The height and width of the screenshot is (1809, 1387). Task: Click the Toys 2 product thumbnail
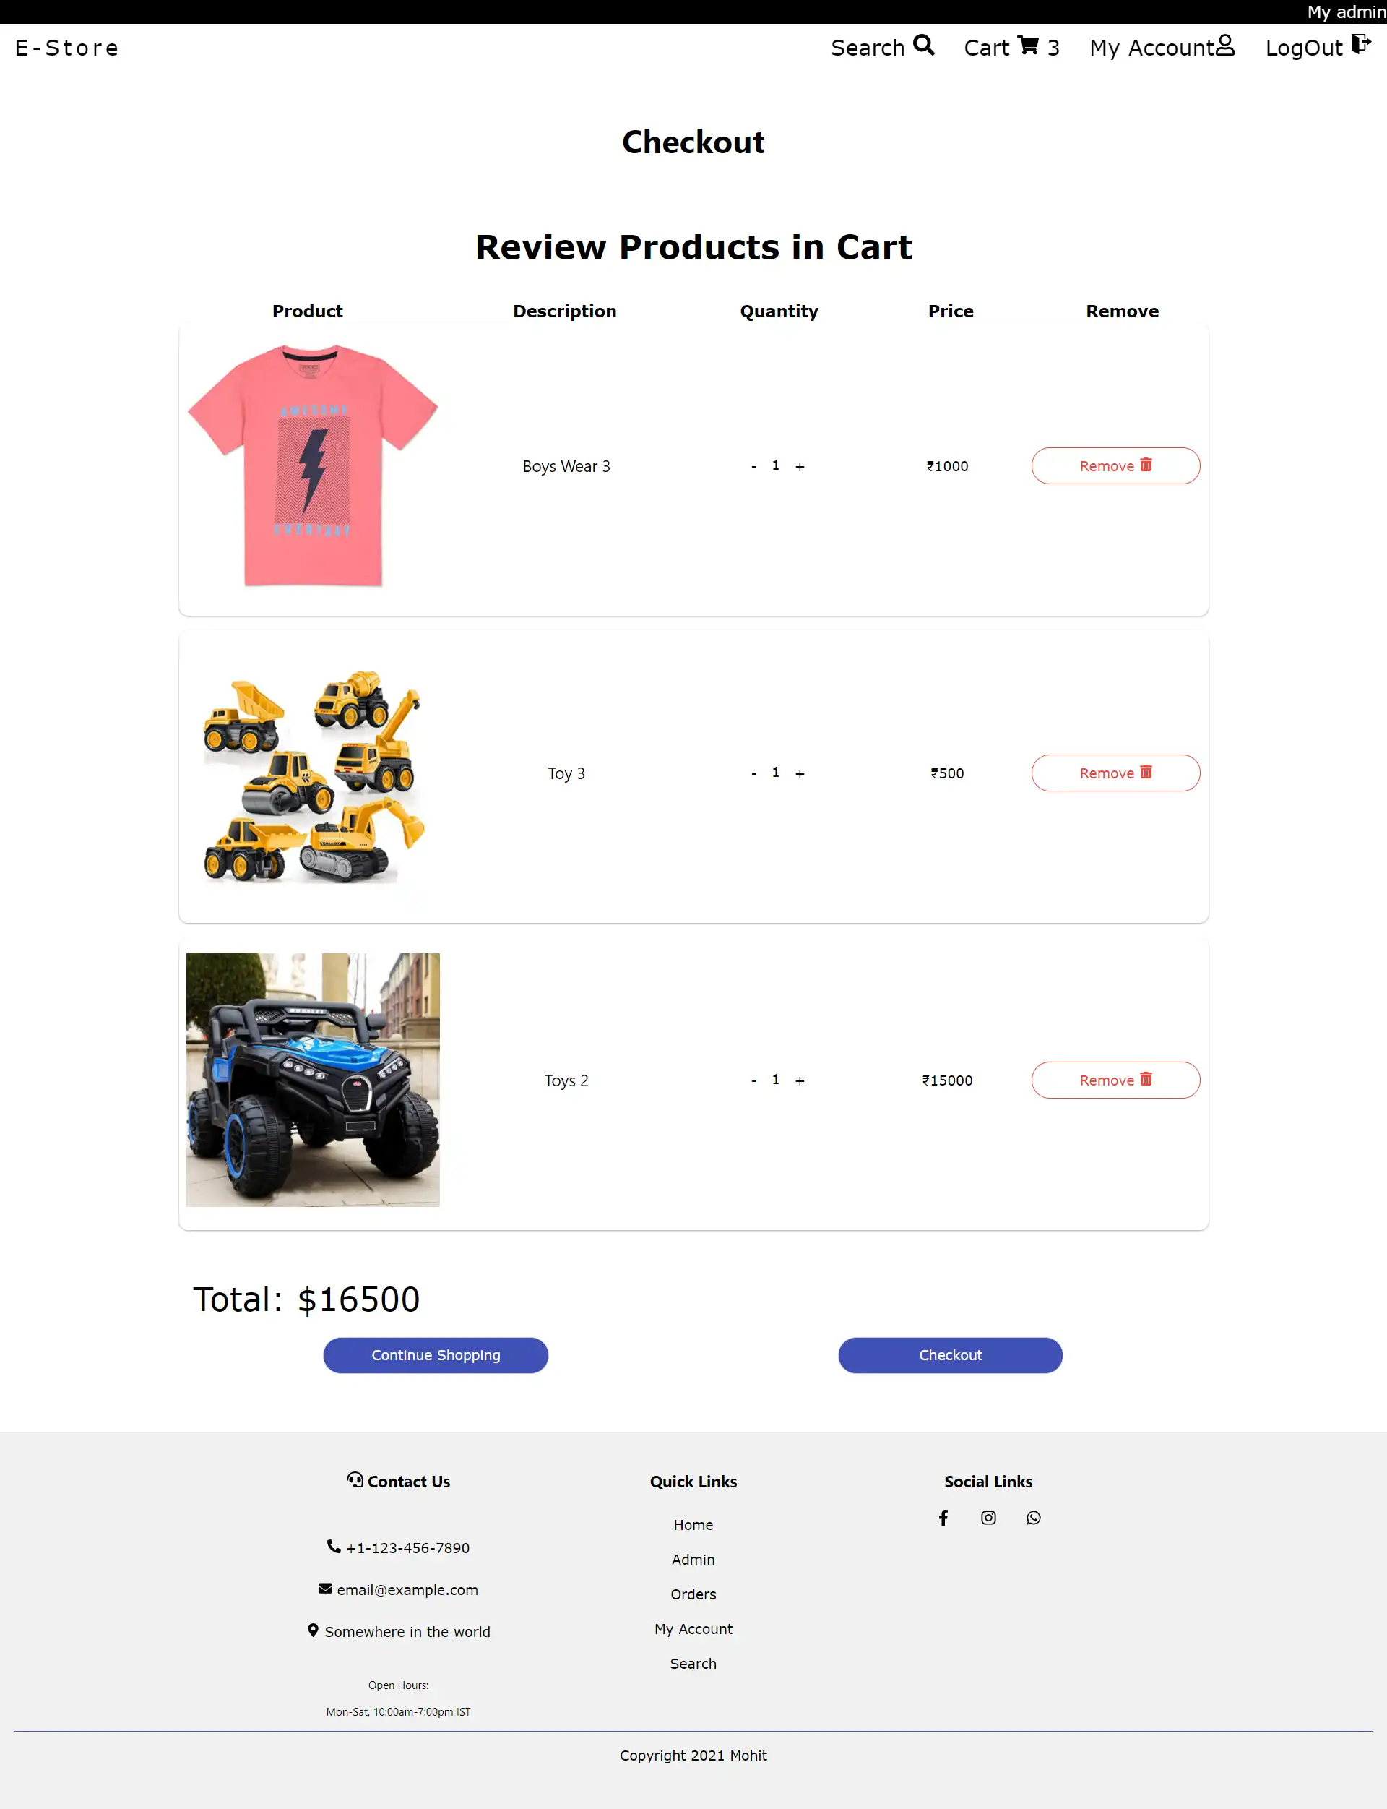(x=314, y=1080)
